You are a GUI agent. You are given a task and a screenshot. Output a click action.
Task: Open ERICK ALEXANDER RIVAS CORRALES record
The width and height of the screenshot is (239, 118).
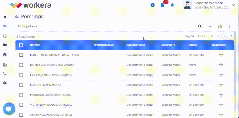pyautogui.click(x=51, y=75)
